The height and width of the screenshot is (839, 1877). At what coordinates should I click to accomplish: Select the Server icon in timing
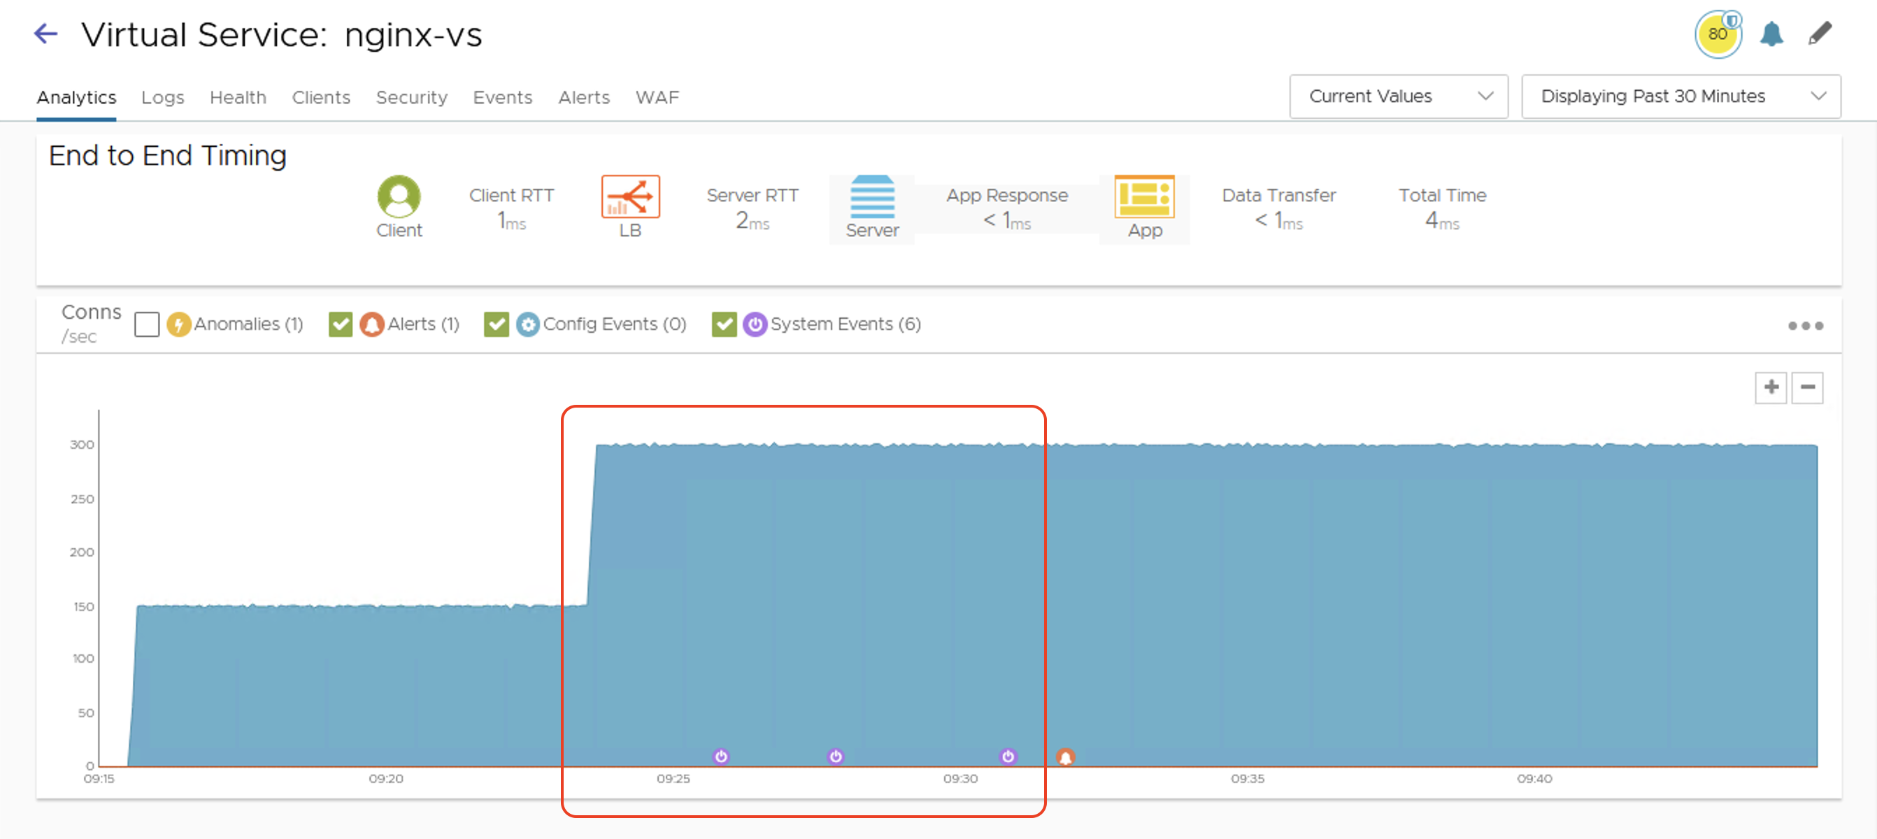pyautogui.click(x=872, y=196)
